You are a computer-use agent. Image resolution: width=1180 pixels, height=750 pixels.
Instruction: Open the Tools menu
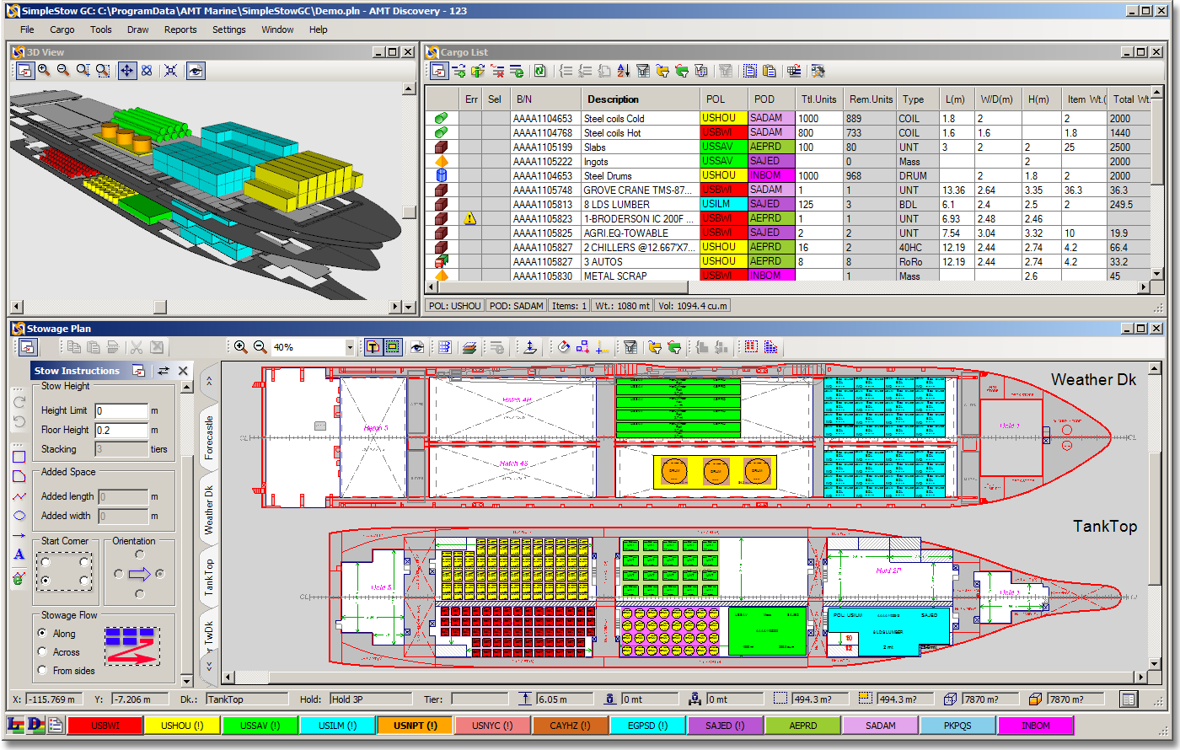pyautogui.click(x=101, y=29)
